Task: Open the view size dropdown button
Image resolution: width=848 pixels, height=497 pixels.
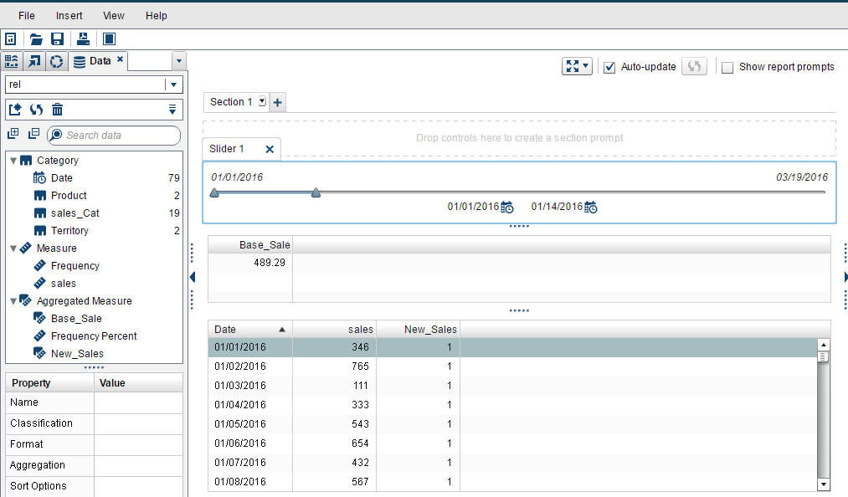Action: tap(577, 67)
